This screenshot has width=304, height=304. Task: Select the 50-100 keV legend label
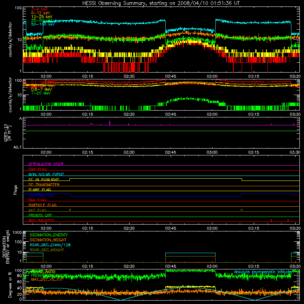pos(43,24)
